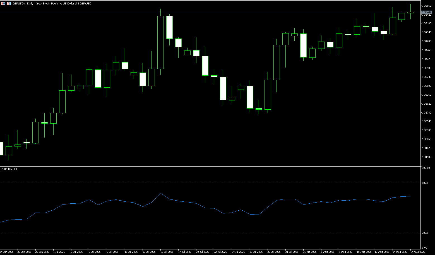Click the 20 Jul 2026 time axis label
435x255 pixels.
203,252
